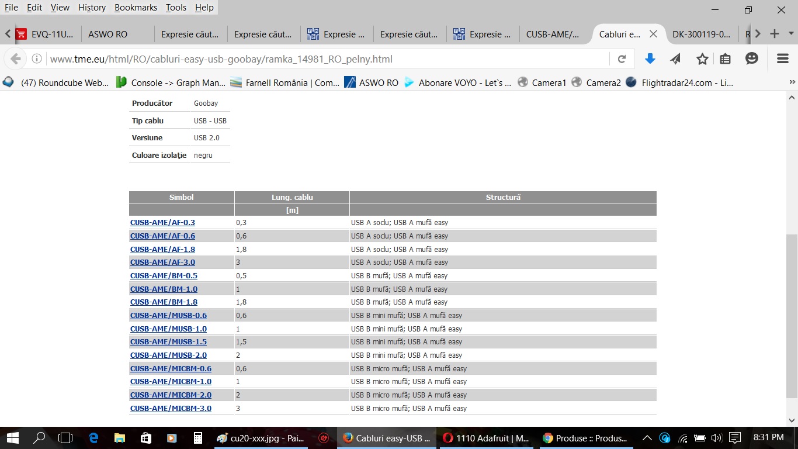This screenshot has width=798, height=449.
Task: Show bookmarks list icon next to star
Action: [726, 58]
